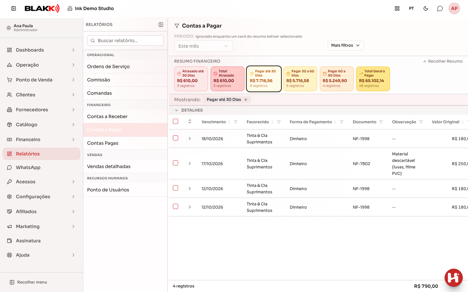Viewport: 468px width, 292px height.
Task: Click Recolher menu at sidebar bottom
Action: tap(29, 282)
